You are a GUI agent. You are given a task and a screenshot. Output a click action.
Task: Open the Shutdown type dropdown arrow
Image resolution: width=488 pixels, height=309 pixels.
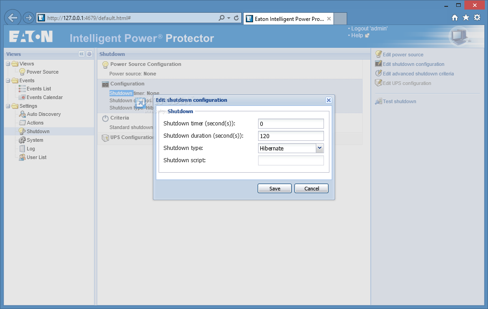click(319, 148)
